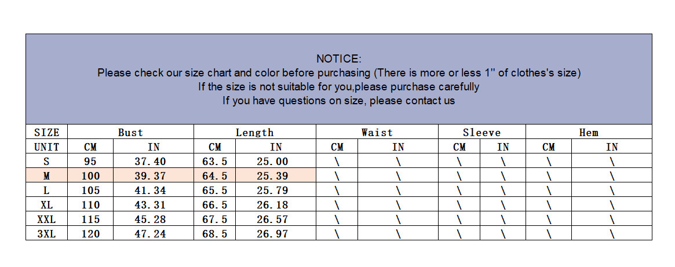
Task: Select the Hem column header
Action: tap(589, 133)
